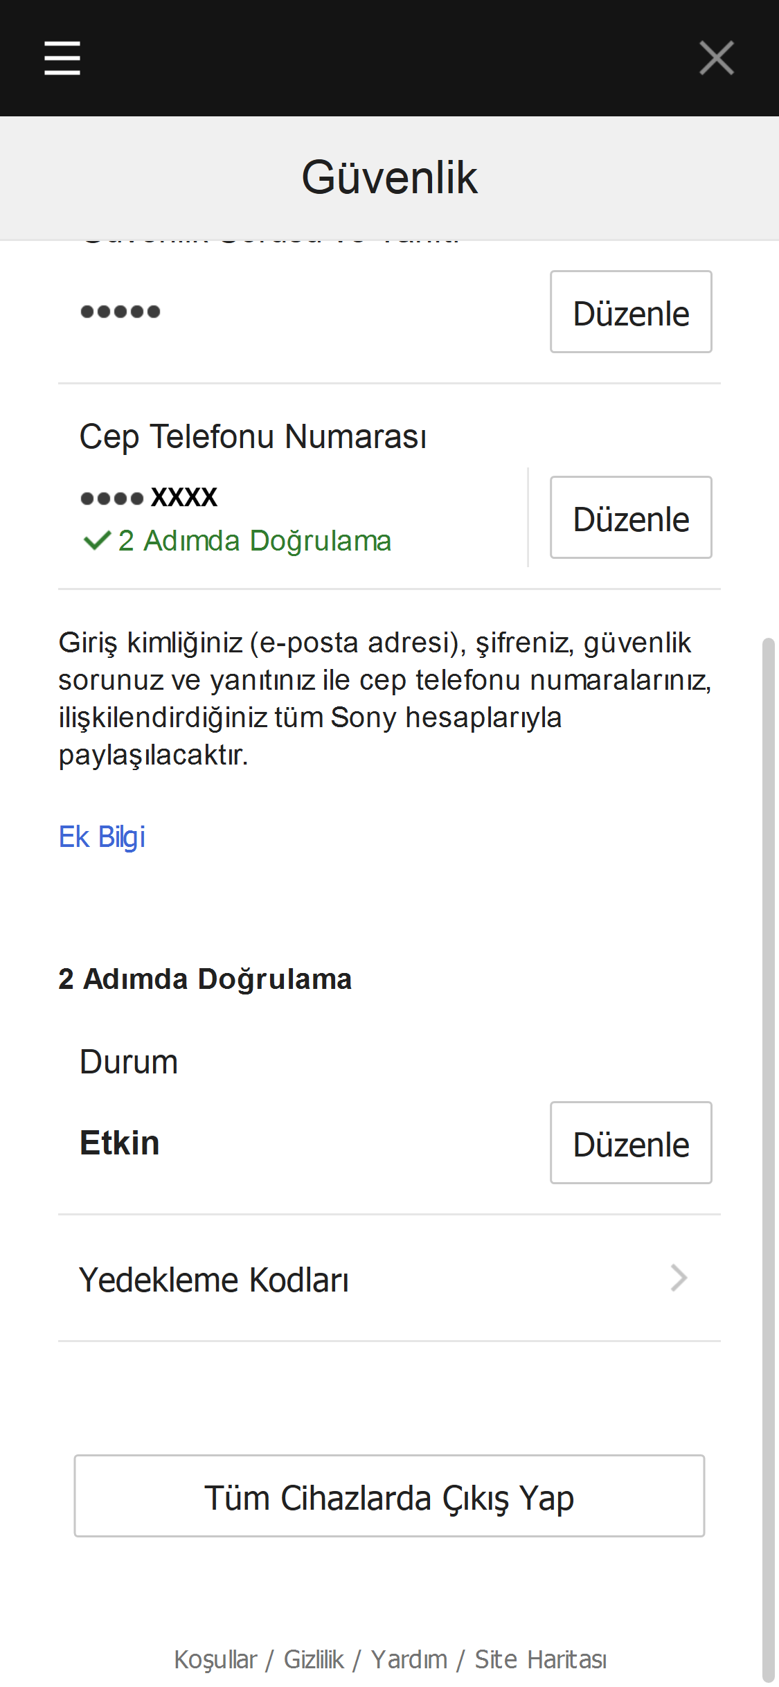The width and height of the screenshot is (779, 1687).
Task: Click the Güvenlik page title
Action: (x=389, y=177)
